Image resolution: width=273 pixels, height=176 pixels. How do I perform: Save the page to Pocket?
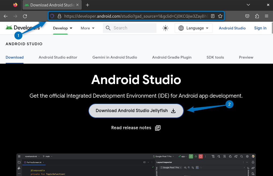point(247,16)
